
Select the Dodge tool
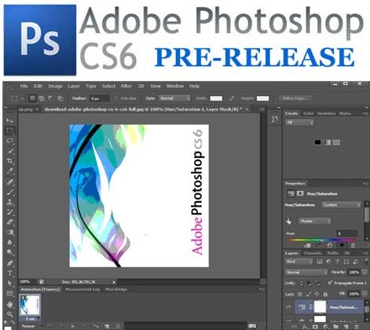tap(9, 252)
